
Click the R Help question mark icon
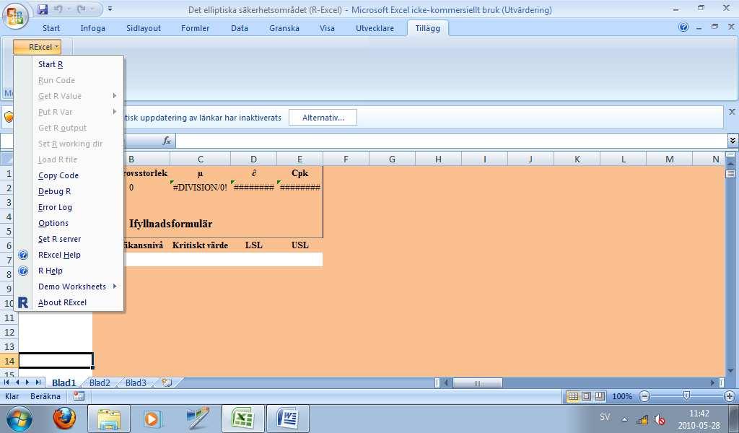click(23, 271)
